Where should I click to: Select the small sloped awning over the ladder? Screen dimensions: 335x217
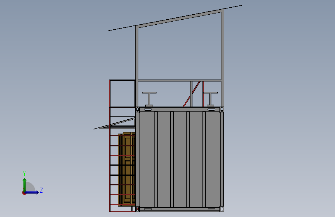tap(114, 124)
